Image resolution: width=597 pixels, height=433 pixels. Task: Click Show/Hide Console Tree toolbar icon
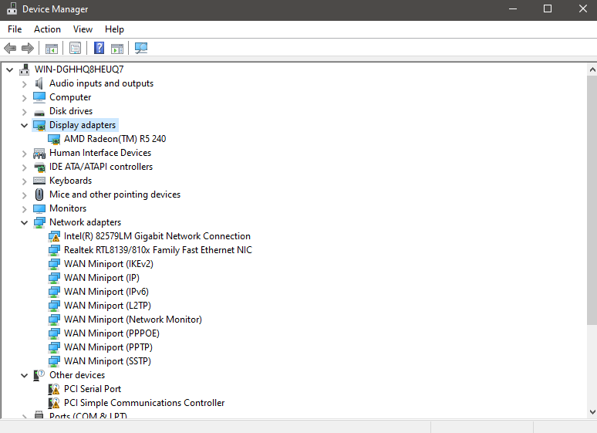(x=52, y=49)
